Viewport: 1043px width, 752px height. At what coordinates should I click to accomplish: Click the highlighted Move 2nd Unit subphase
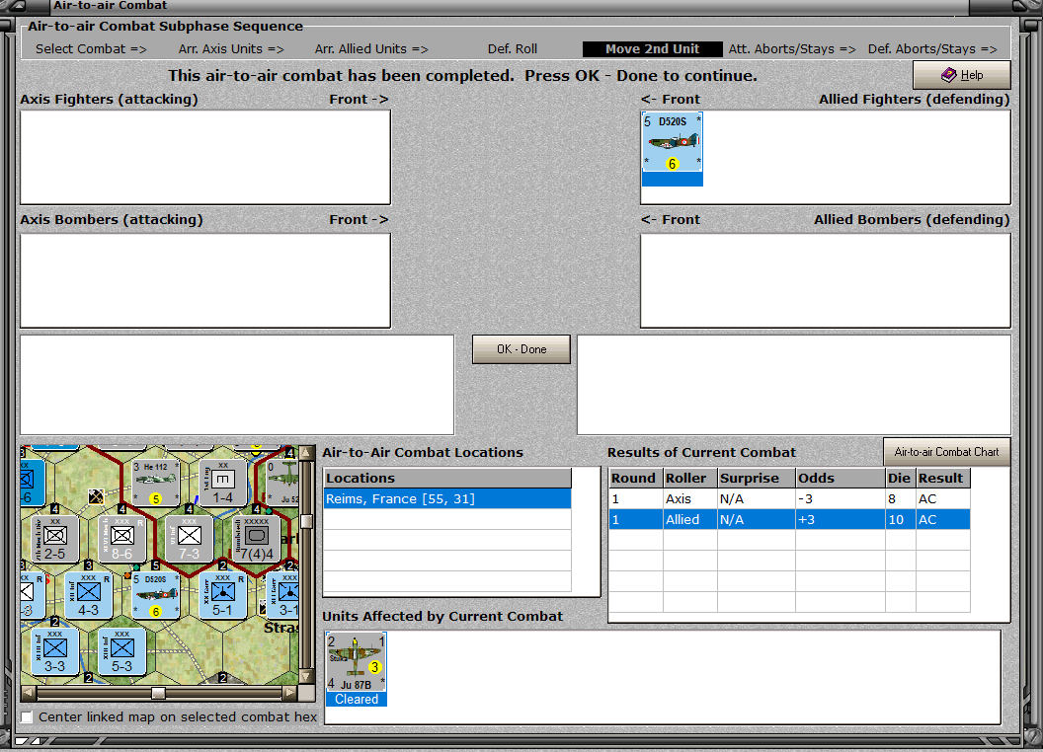653,49
